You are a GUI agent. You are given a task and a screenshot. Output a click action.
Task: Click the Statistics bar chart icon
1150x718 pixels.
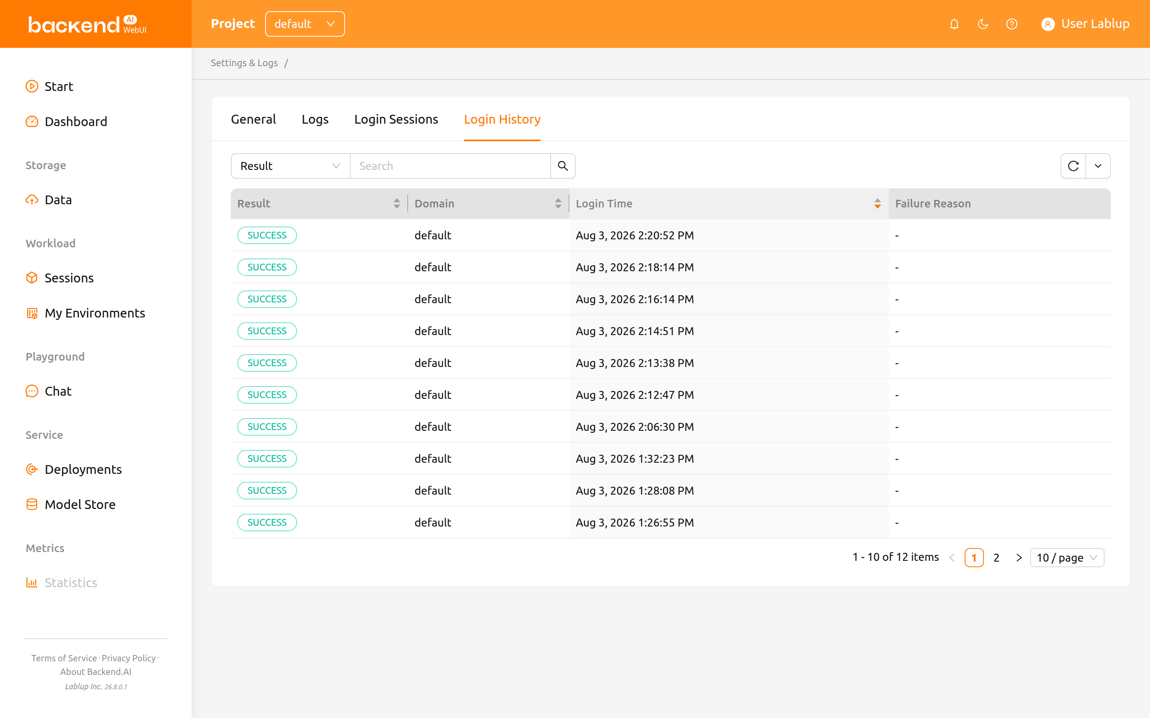click(x=32, y=583)
